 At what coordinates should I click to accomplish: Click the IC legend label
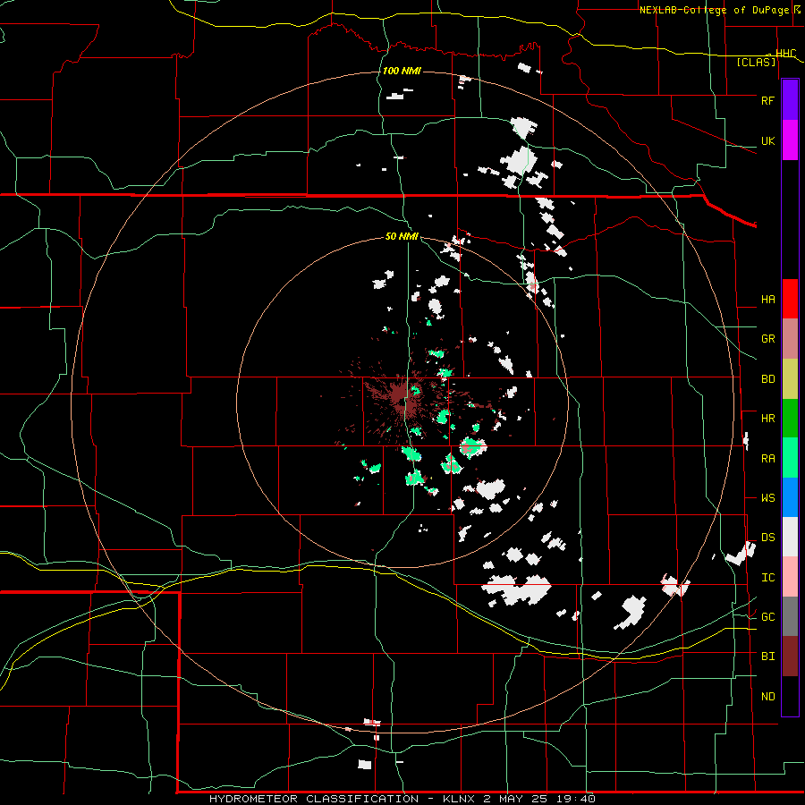click(x=767, y=577)
